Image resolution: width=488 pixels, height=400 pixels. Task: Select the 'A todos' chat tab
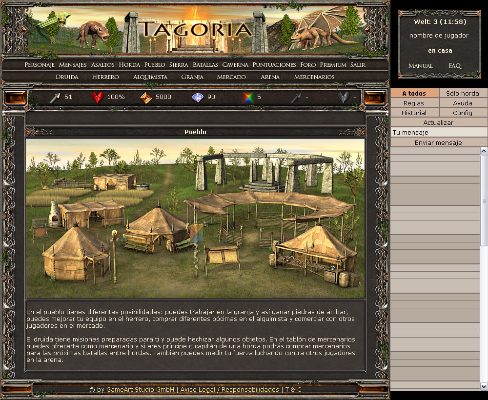tap(414, 93)
